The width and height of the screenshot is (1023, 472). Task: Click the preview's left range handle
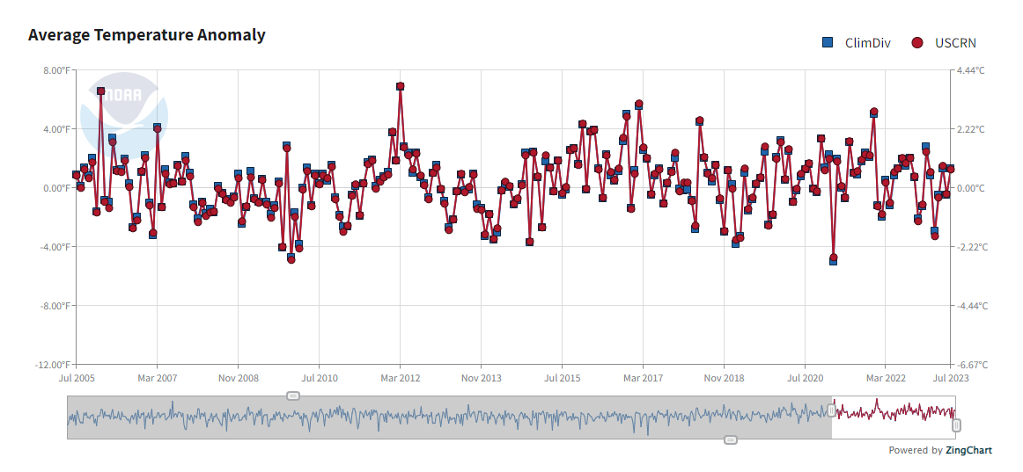pyautogui.click(x=832, y=410)
